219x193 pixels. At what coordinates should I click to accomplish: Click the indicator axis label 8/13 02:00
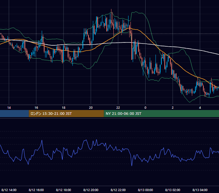coord(173,190)
